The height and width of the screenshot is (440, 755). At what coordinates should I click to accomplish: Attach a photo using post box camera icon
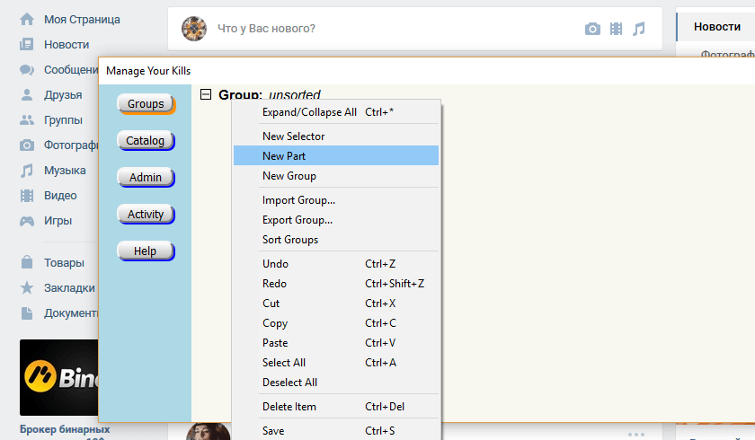592,29
